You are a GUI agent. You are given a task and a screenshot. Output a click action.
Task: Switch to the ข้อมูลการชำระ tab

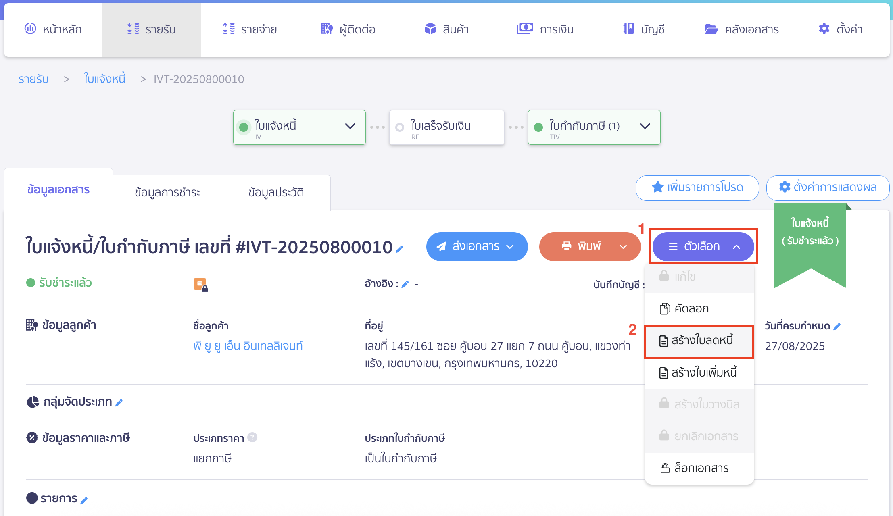tap(167, 193)
